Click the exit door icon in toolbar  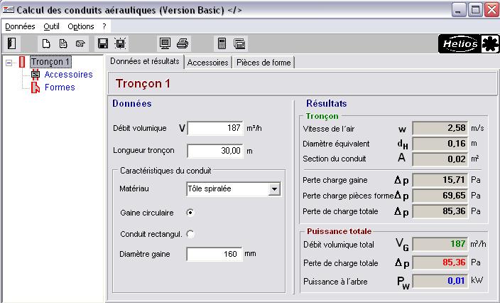point(12,43)
